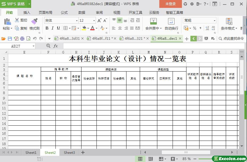Click the zoom out minus button
This screenshot has height=162, width=247.
(195, 159)
